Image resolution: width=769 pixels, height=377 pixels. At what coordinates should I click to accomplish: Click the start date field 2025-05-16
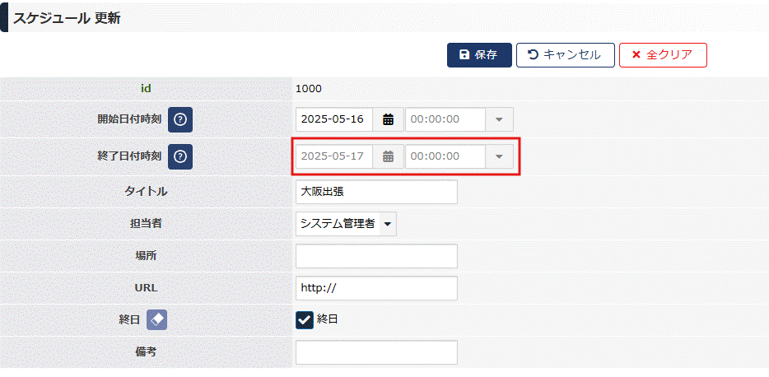[334, 119]
